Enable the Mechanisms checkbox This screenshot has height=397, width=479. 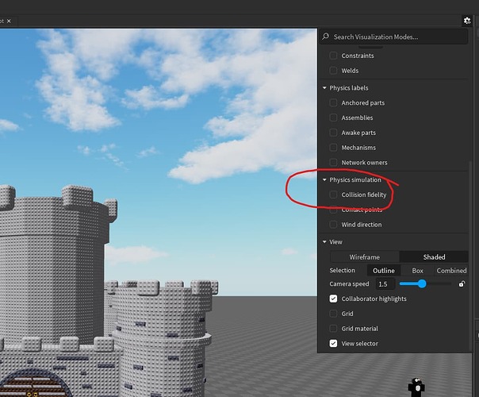pos(333,148)
